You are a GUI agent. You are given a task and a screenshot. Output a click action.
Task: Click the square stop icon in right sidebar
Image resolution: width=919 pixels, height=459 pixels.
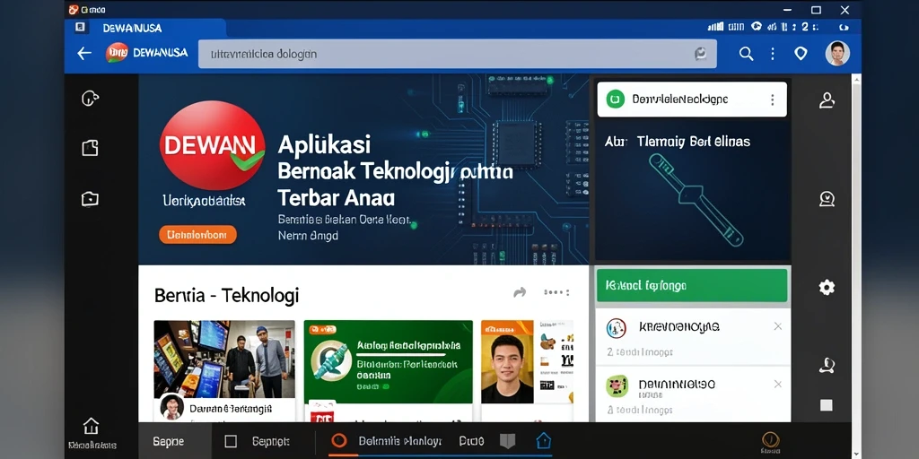(827, 405)
